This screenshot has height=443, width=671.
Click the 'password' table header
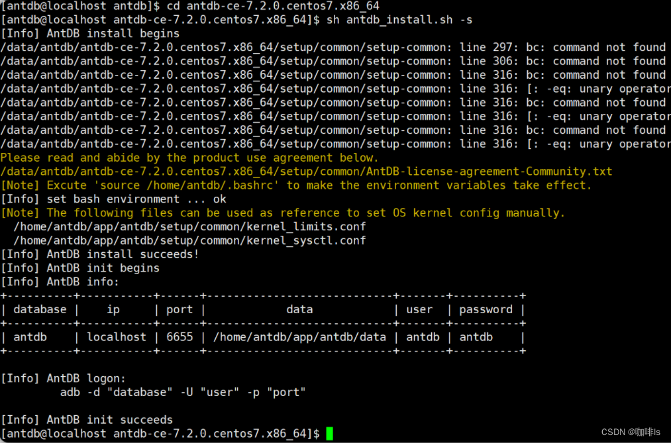(486, 310)
